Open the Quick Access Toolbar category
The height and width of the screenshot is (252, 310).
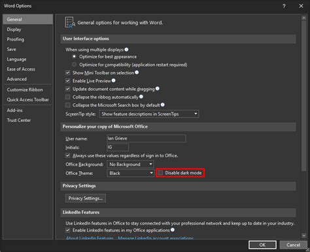pyautogui.click(x=28, y=100)
